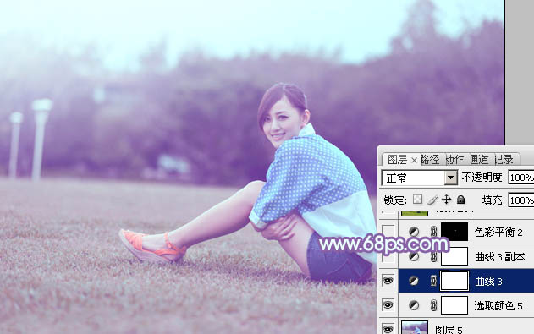Click lock image pixels brush icon

point(432,200)
